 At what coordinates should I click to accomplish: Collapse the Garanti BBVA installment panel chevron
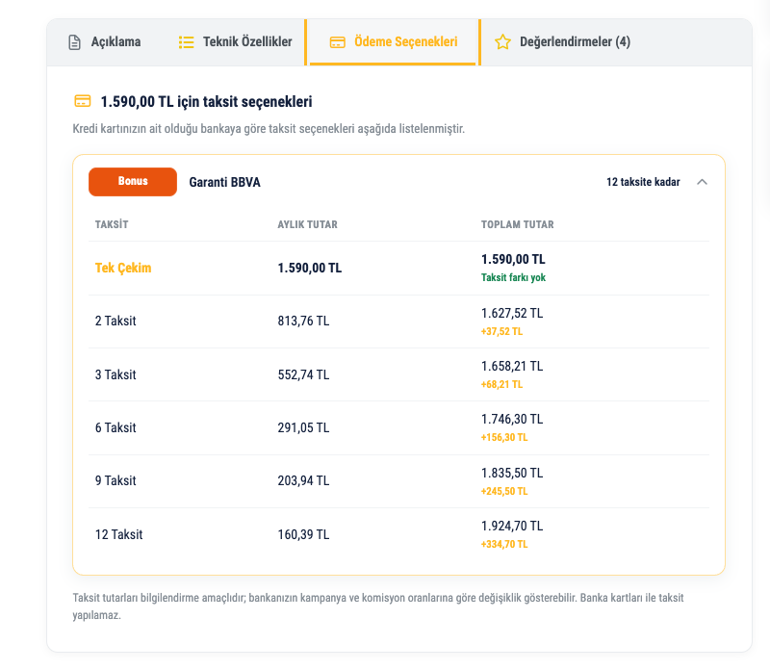703,182
